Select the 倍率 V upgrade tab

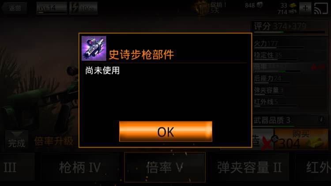coord(165,167)
